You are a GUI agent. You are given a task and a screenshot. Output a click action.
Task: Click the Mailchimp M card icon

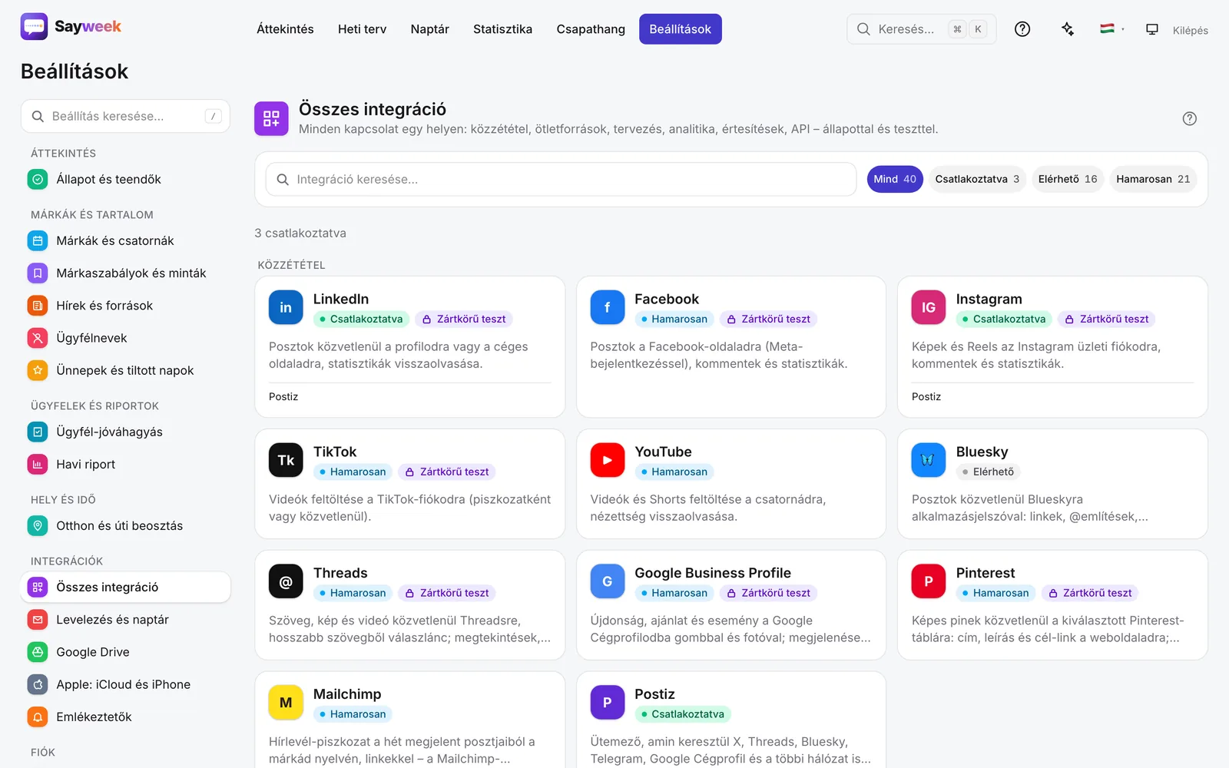click(286, 703)
